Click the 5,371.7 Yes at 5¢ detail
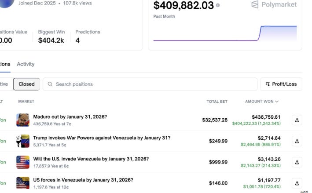Viewport: 312px width, 193px height. point(50,145)
